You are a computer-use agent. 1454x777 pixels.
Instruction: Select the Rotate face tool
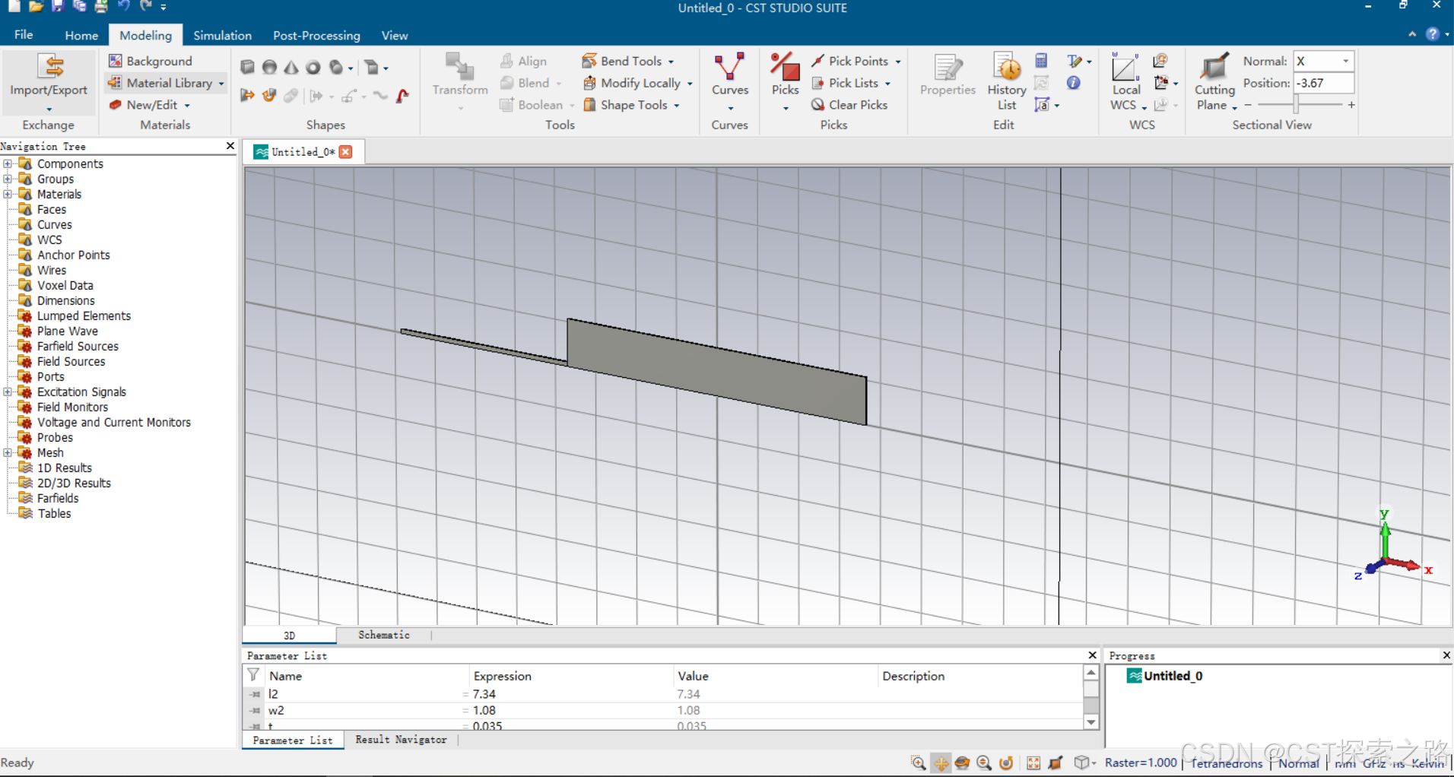[269, 96]
